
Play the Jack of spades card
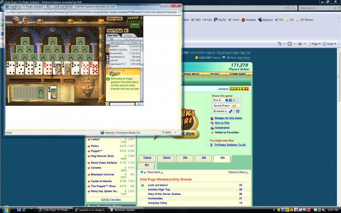[66, 68]
